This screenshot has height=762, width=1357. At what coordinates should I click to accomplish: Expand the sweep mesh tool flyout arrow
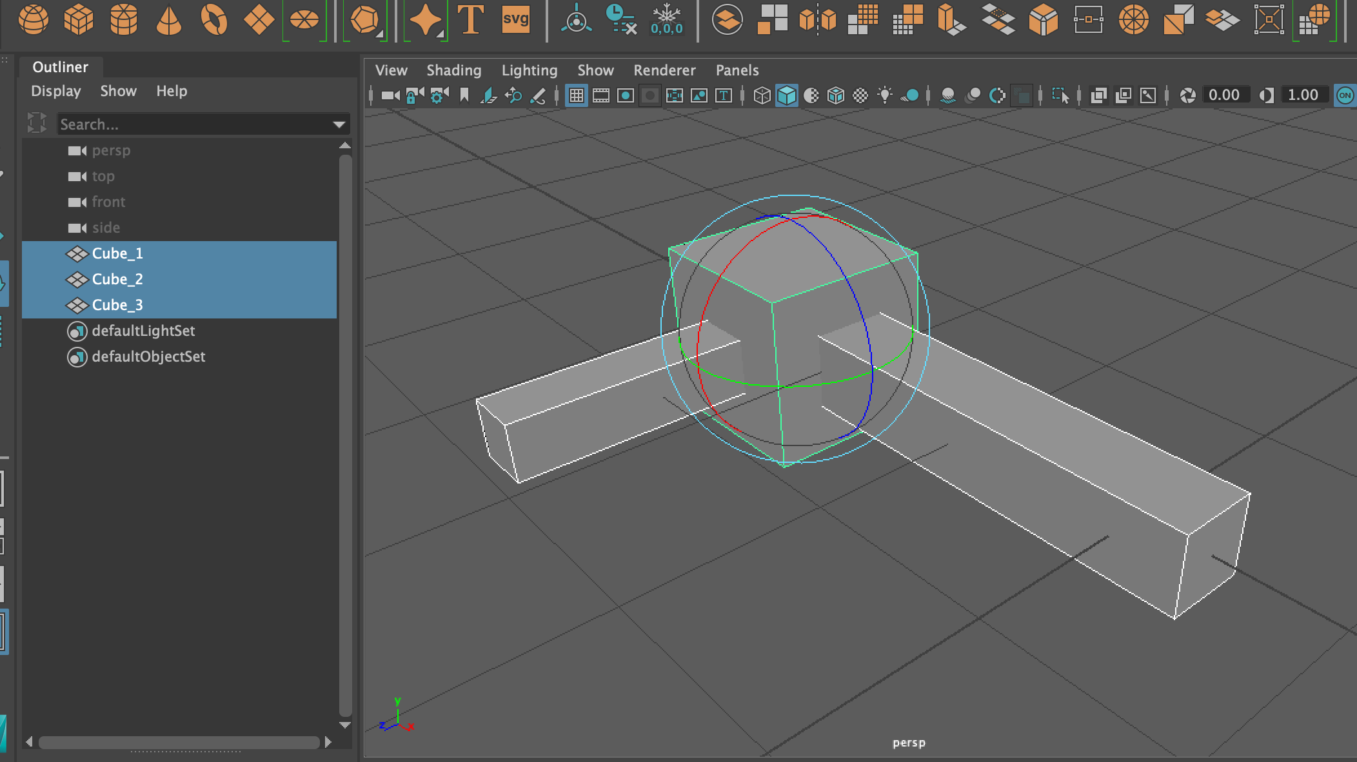point(441,35)
